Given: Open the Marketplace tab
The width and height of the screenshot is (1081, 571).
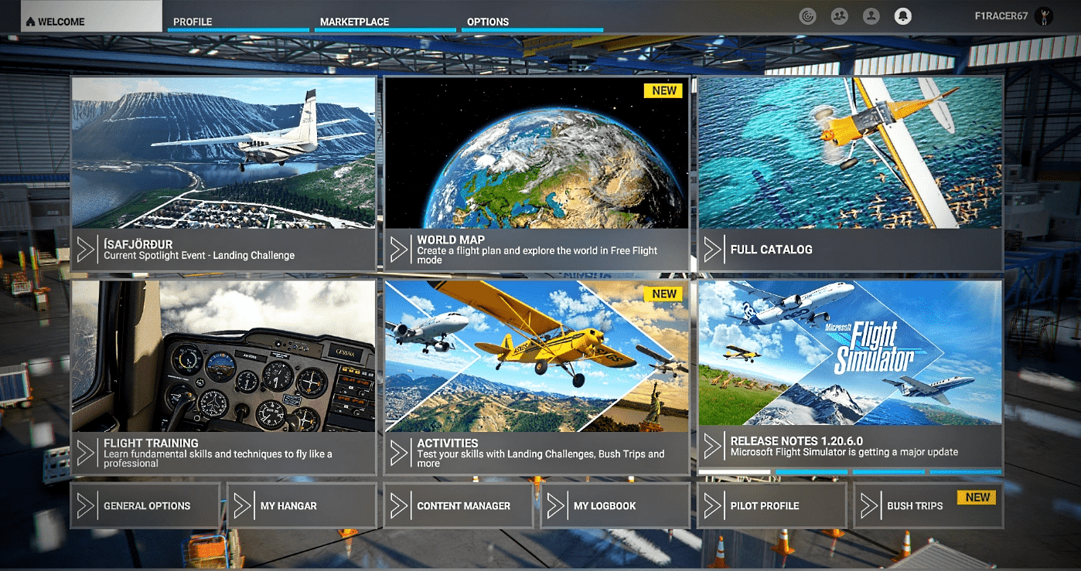Looking at the screenshot, I should pos(354,22).
